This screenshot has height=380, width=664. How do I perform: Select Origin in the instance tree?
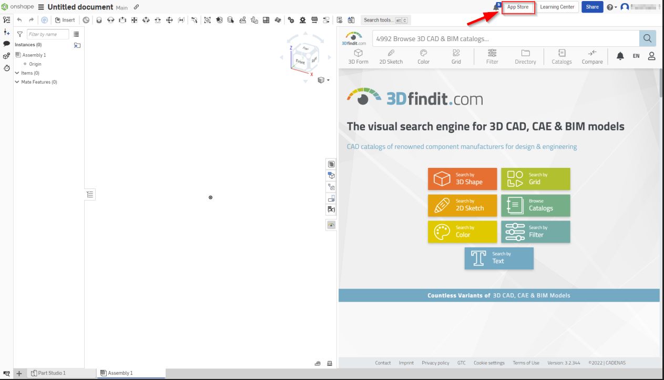[x=33, y=64]
